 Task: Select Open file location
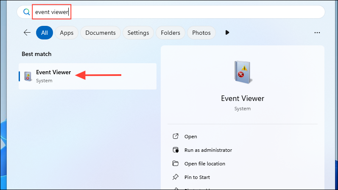click(204, 164)
